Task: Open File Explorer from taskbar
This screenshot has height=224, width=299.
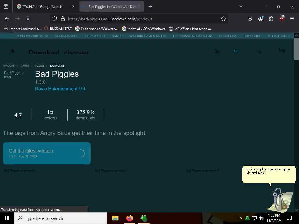Action: coord(115,218)
